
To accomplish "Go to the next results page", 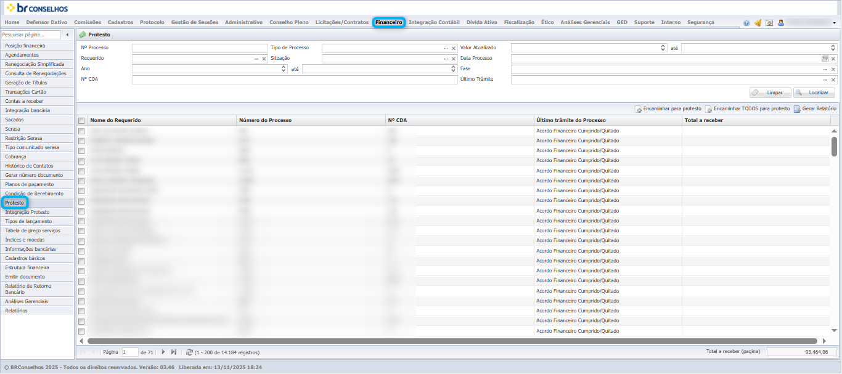I will (163, 352).
